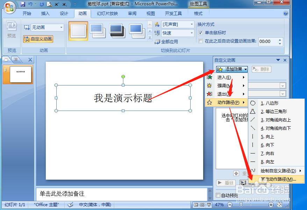Click the subscript x₂ icon
Screen dimensions: 307x210
coord(64,4)
